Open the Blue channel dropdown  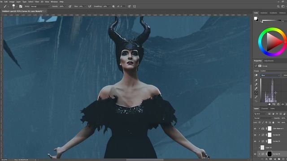point(270,75)
